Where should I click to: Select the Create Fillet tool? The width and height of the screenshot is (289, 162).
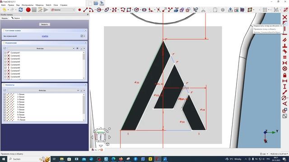pyautogui.click(x=150, y=10)
